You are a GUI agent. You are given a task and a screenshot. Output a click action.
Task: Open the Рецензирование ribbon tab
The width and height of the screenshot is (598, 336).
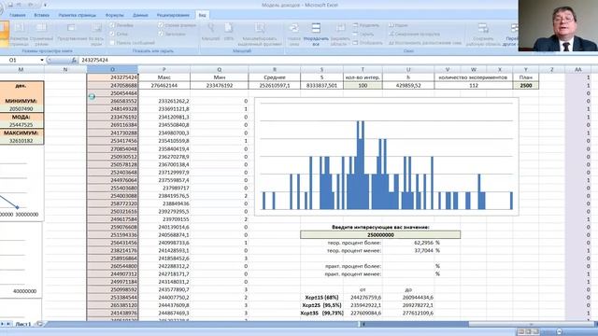point(173,15)
